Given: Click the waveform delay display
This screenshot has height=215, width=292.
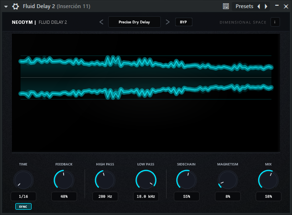Looking at the screenshot, I should pos(146,93).
